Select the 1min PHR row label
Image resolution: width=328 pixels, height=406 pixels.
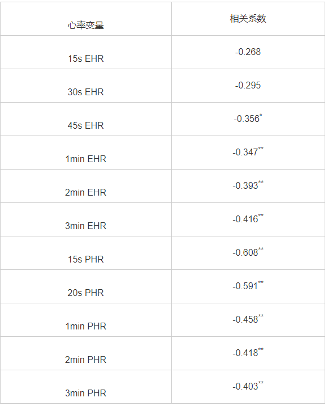[86, 326]
